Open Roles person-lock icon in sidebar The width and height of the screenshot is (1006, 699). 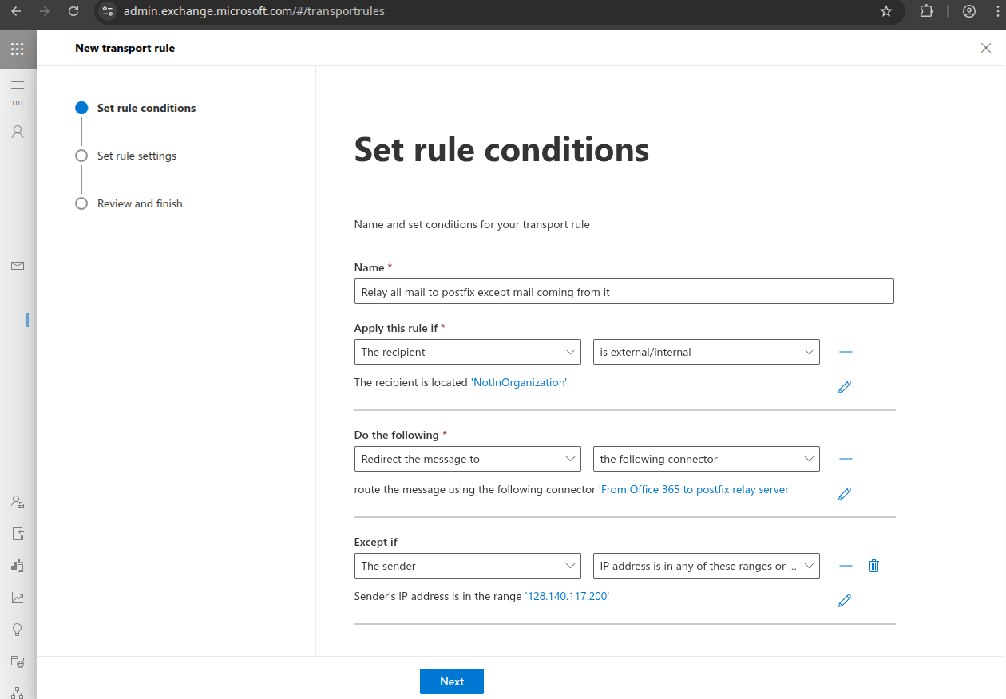18,502
